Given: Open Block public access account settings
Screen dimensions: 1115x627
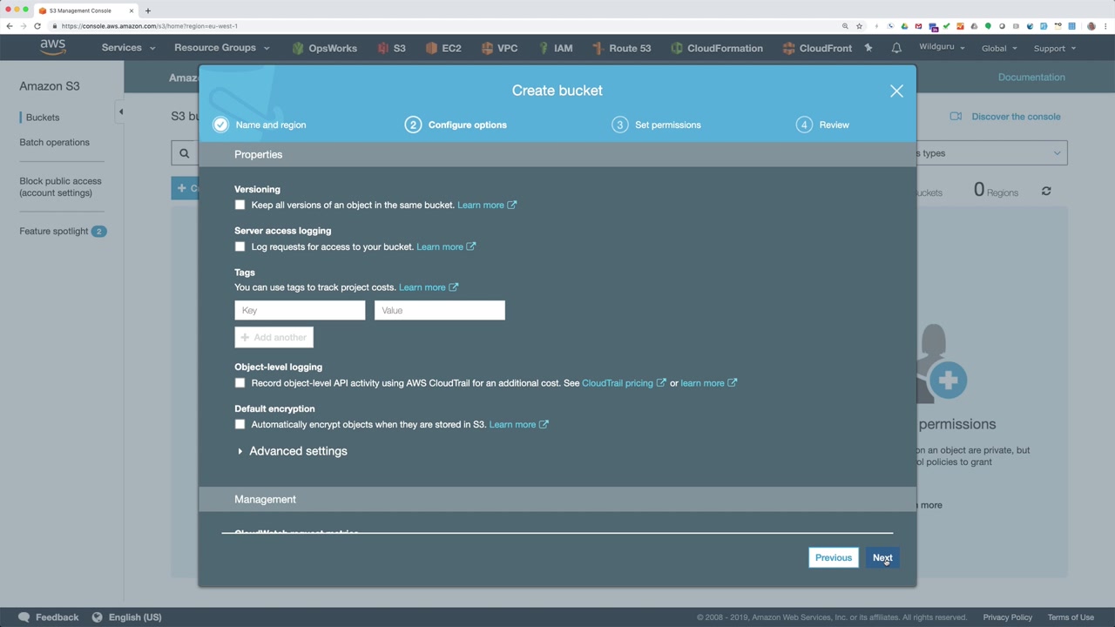Looking at the screenshot, I should tap(60, 186).
